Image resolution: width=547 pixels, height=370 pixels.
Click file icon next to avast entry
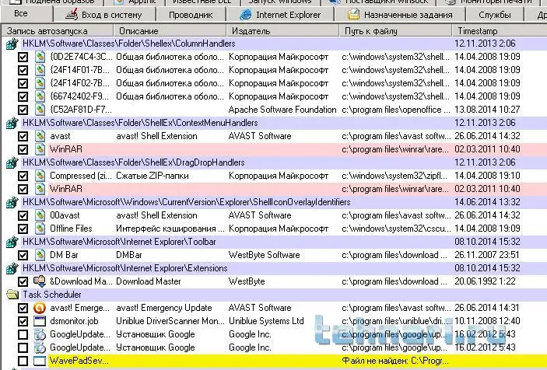tap(40, 136)
